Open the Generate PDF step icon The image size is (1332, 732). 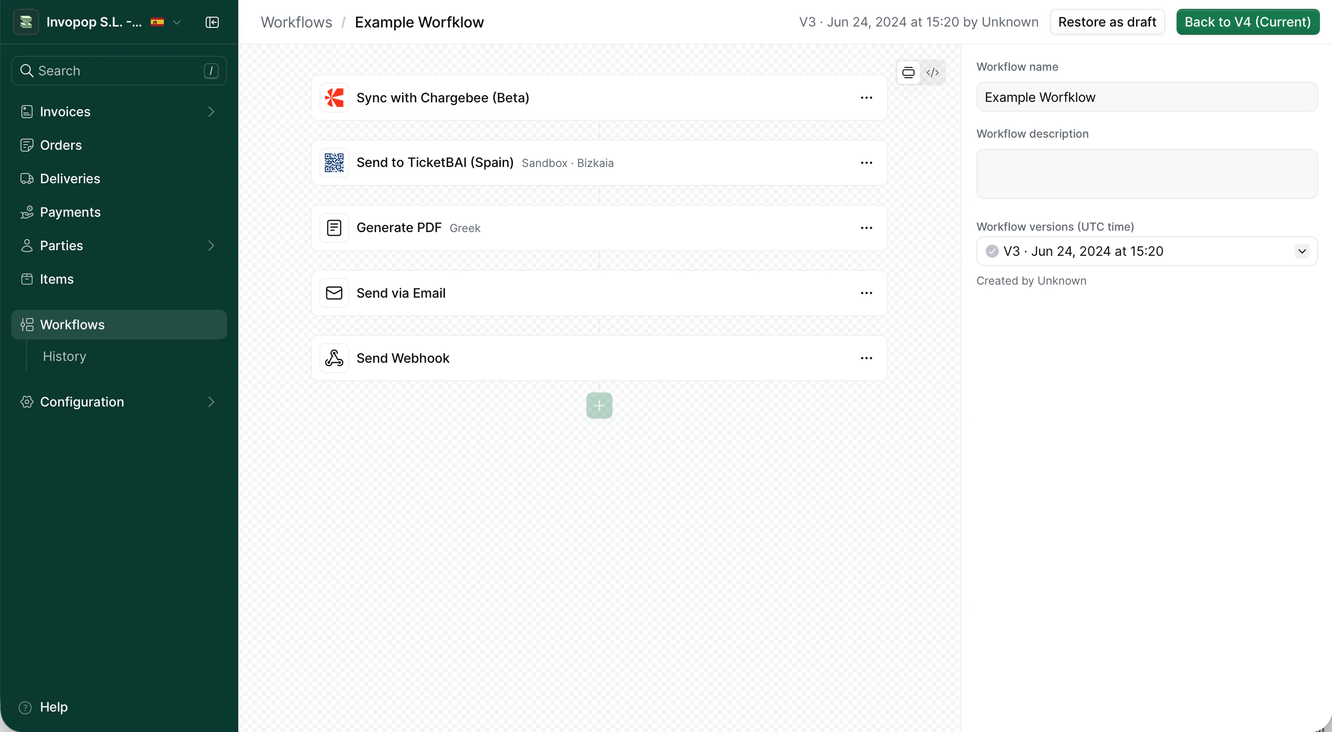334,228
